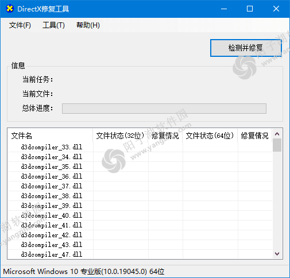Viewport: 290px width, 278px height.
Task: Click the 文件状态(64位) column header
Action: click(210, 136)
